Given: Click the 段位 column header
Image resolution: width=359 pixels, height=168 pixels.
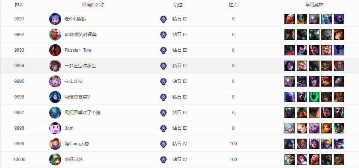Looking at the screenshot, I should [178, 5].
